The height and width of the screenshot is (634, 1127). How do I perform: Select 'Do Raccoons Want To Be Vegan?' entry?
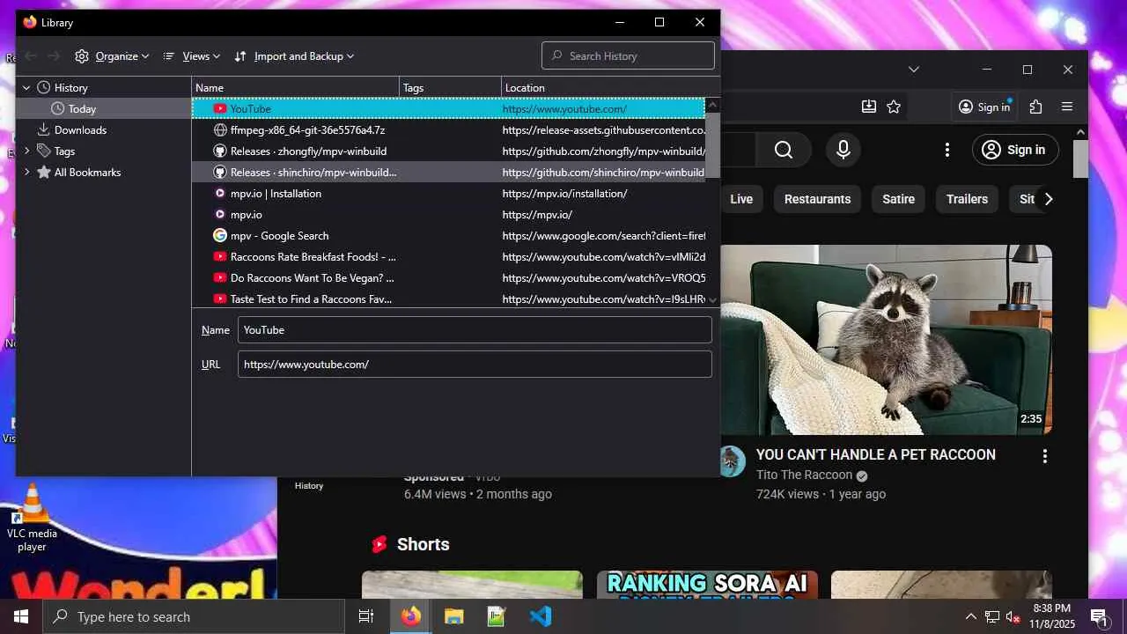click(448, 278)
